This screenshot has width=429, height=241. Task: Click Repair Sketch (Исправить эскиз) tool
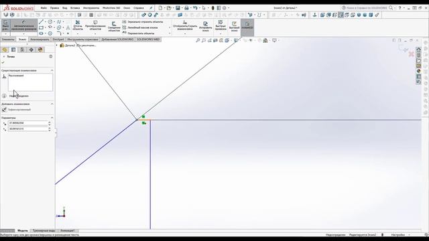(206, 27)
